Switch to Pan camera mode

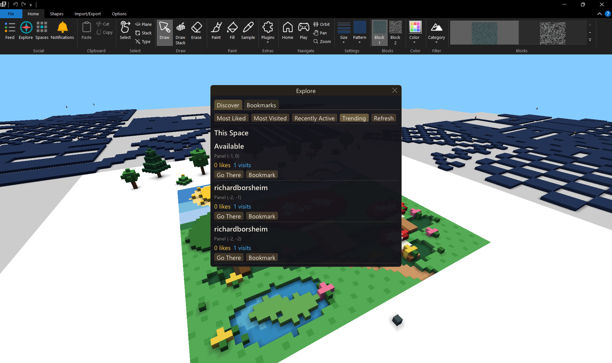pos(320,33)
